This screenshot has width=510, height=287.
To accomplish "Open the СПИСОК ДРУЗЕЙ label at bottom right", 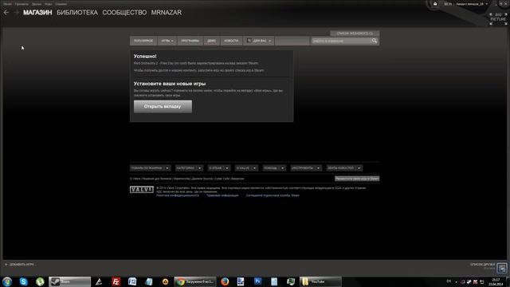I will coord(482,265).
